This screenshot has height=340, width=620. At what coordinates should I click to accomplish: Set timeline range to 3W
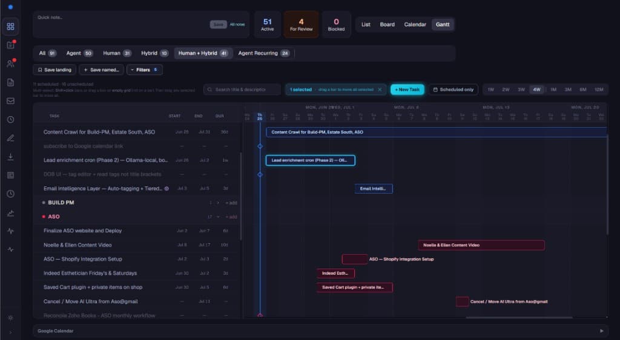521,90
